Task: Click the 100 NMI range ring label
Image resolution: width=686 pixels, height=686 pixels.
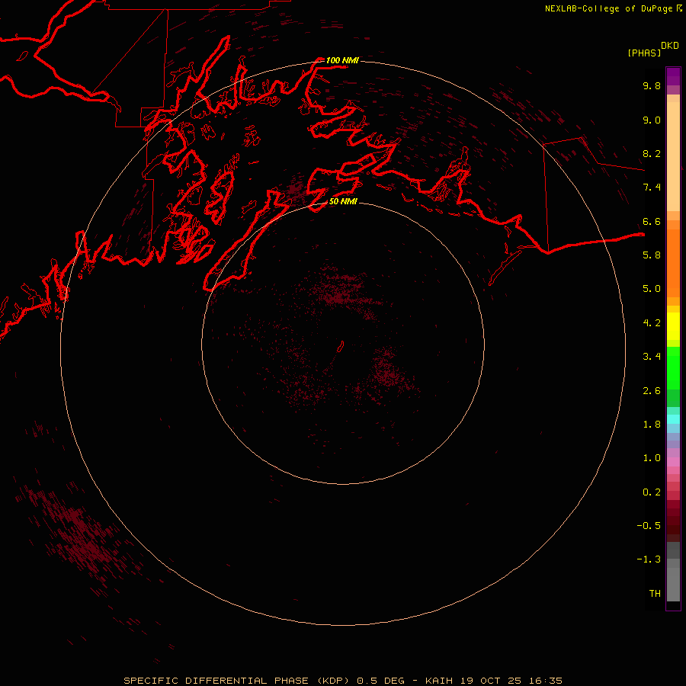Action: (x=342, y=60)
